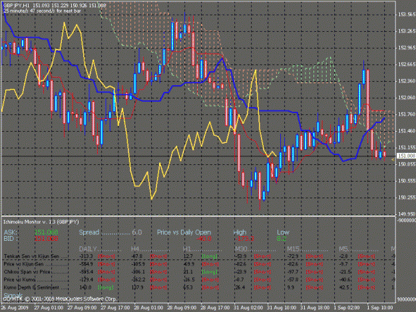This screenshot has height=312, width=416.
Task: Select the 'Price vs Kumo' row label
Action: click(x=19, y=279)
